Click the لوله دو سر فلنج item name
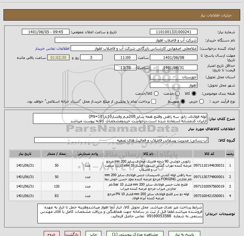The image size is (244, 236). click(148, 196)
